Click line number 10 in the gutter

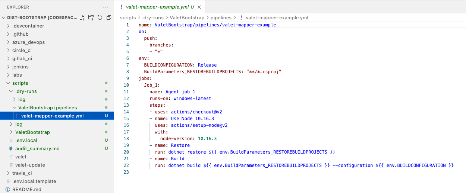(126, 85)
